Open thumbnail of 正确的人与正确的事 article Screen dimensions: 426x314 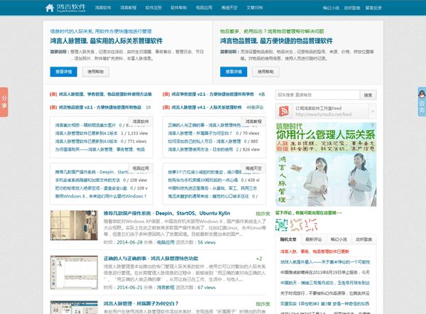point(74,272)
